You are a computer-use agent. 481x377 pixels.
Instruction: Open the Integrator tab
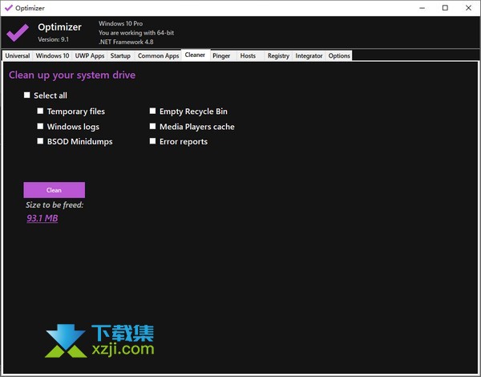click(x=309, y=56)
